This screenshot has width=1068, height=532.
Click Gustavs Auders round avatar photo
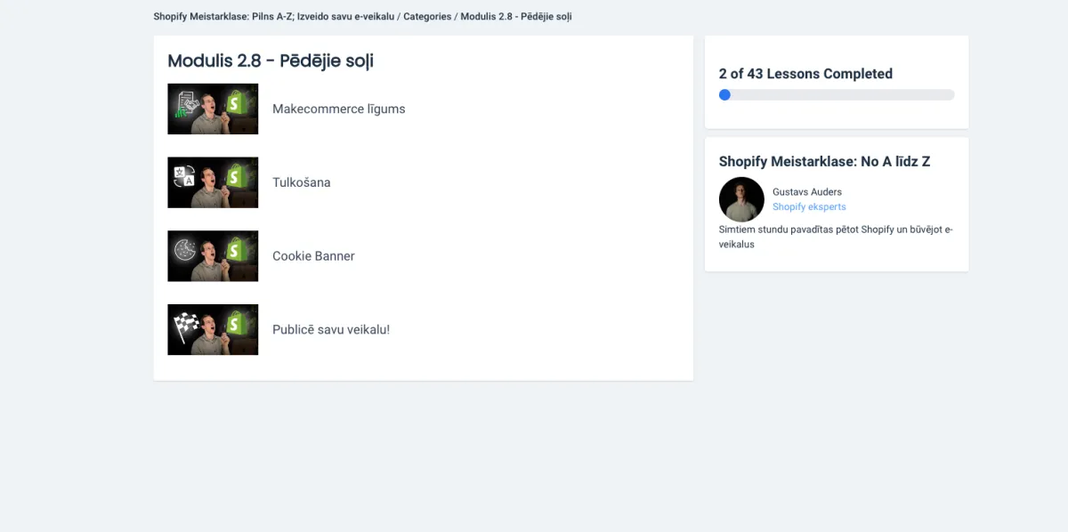[741, 199]
